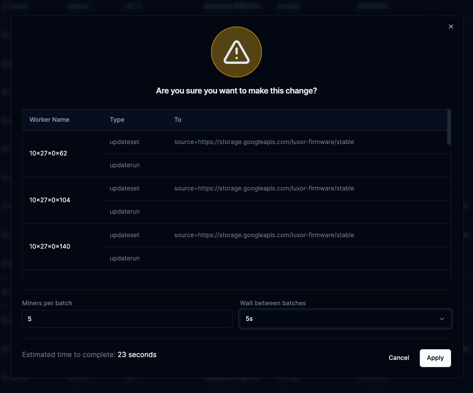The height and width of the screenshot is (393, 473).
Task: Click the updateset entry for 10×27×0×140
Action: coord(124,235)
